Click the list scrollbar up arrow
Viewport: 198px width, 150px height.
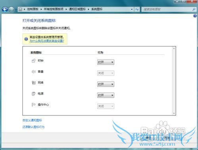[x=174, y=48]
